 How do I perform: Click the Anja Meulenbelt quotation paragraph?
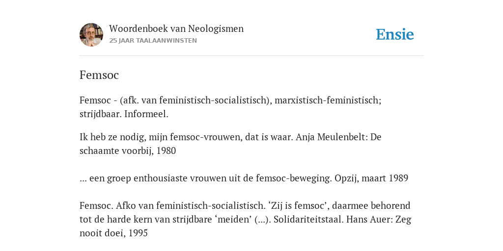tap(230, 144)
